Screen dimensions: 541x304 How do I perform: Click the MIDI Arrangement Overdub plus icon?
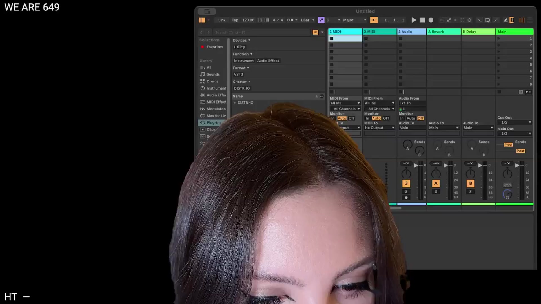coord(442,20)
